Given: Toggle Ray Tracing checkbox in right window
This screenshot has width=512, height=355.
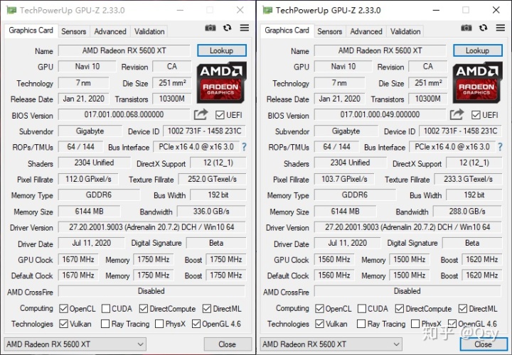Looking at the screenshot, I should click(x=361, y=324).
